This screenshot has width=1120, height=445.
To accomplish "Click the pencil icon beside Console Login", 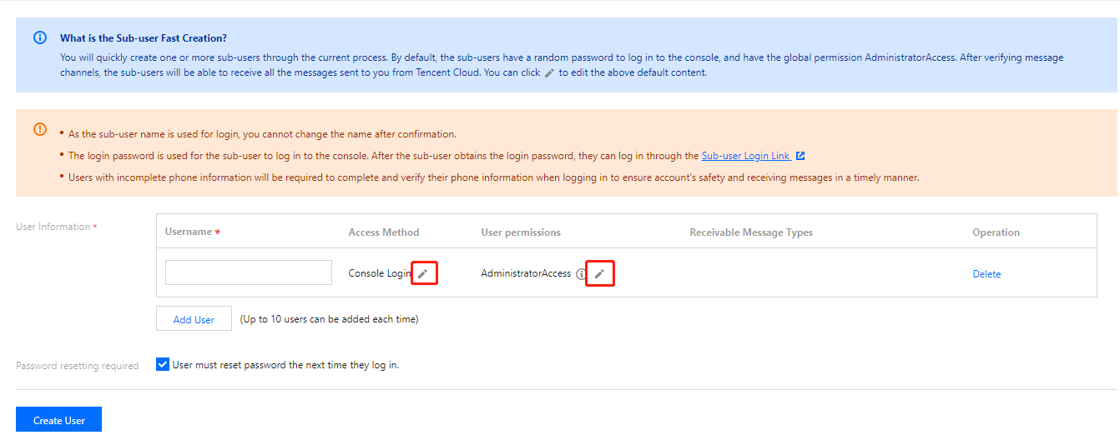I will (423, 273).
